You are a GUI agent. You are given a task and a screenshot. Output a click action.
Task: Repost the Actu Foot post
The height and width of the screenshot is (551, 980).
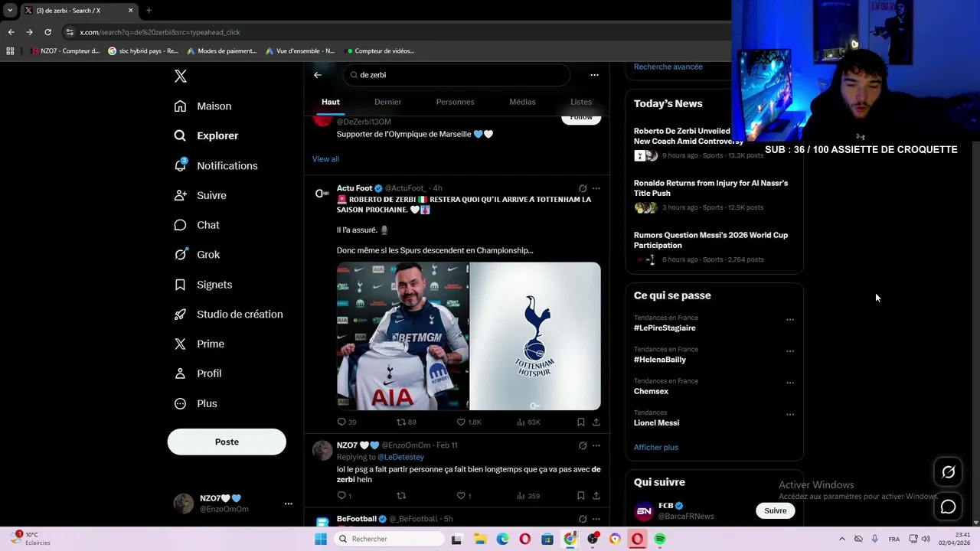click(406, 422)
